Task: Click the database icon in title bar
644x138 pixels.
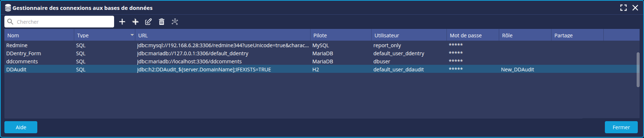Action: coord(8,8)
